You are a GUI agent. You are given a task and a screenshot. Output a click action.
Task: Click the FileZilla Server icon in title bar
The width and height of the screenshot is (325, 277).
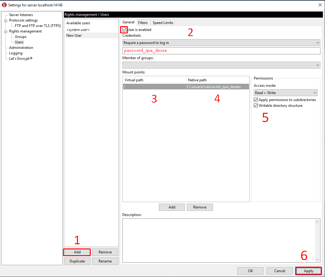[x=4, y=5]
